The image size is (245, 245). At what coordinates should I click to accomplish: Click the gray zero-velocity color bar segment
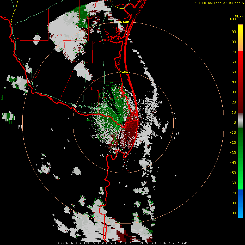point(240,121)
